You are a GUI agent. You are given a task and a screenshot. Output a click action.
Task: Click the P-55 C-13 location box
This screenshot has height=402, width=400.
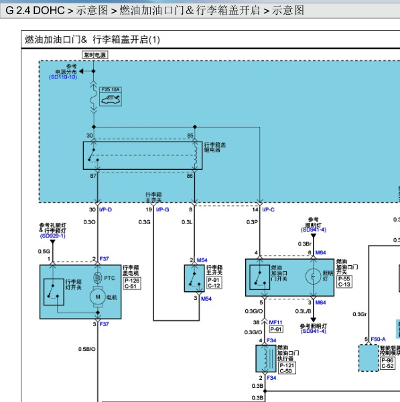click(x=344, y=282)
